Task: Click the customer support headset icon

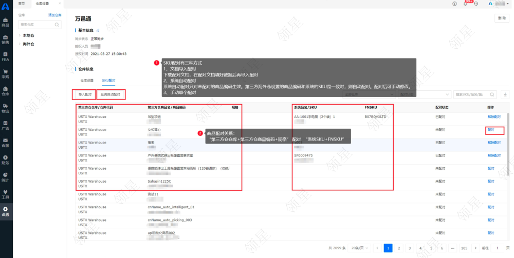Action: pyautogui.click(x=476, y=4)
